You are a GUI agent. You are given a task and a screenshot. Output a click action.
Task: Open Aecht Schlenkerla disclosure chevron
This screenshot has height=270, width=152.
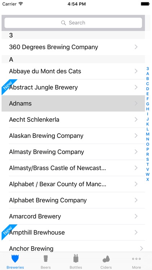coord(136,119)
